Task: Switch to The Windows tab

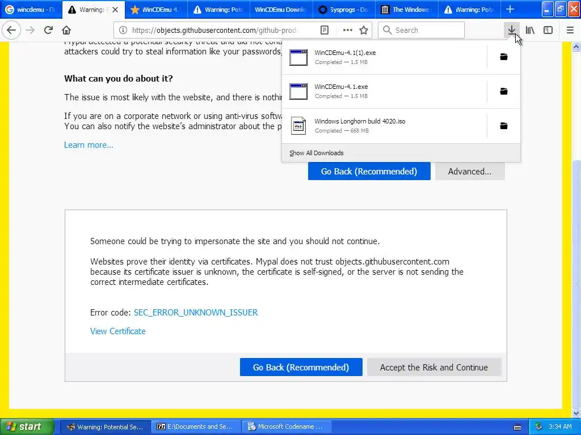Action: [x=406, y=10]
